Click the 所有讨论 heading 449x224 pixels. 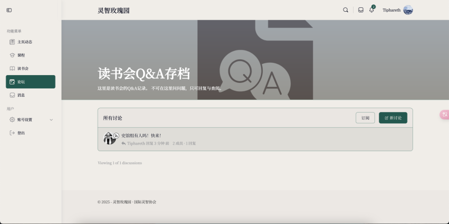[113, 118]
